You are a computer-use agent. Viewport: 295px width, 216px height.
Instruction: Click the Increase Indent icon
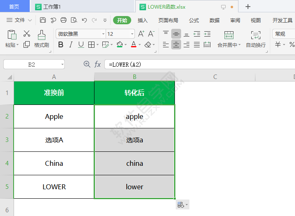point(207,34)
